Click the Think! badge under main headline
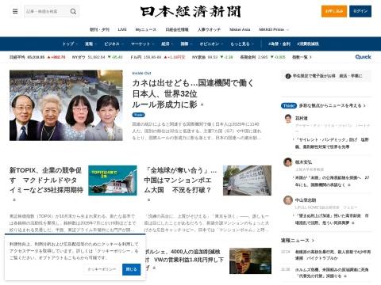The image size is (381, 285). (139, 115)
